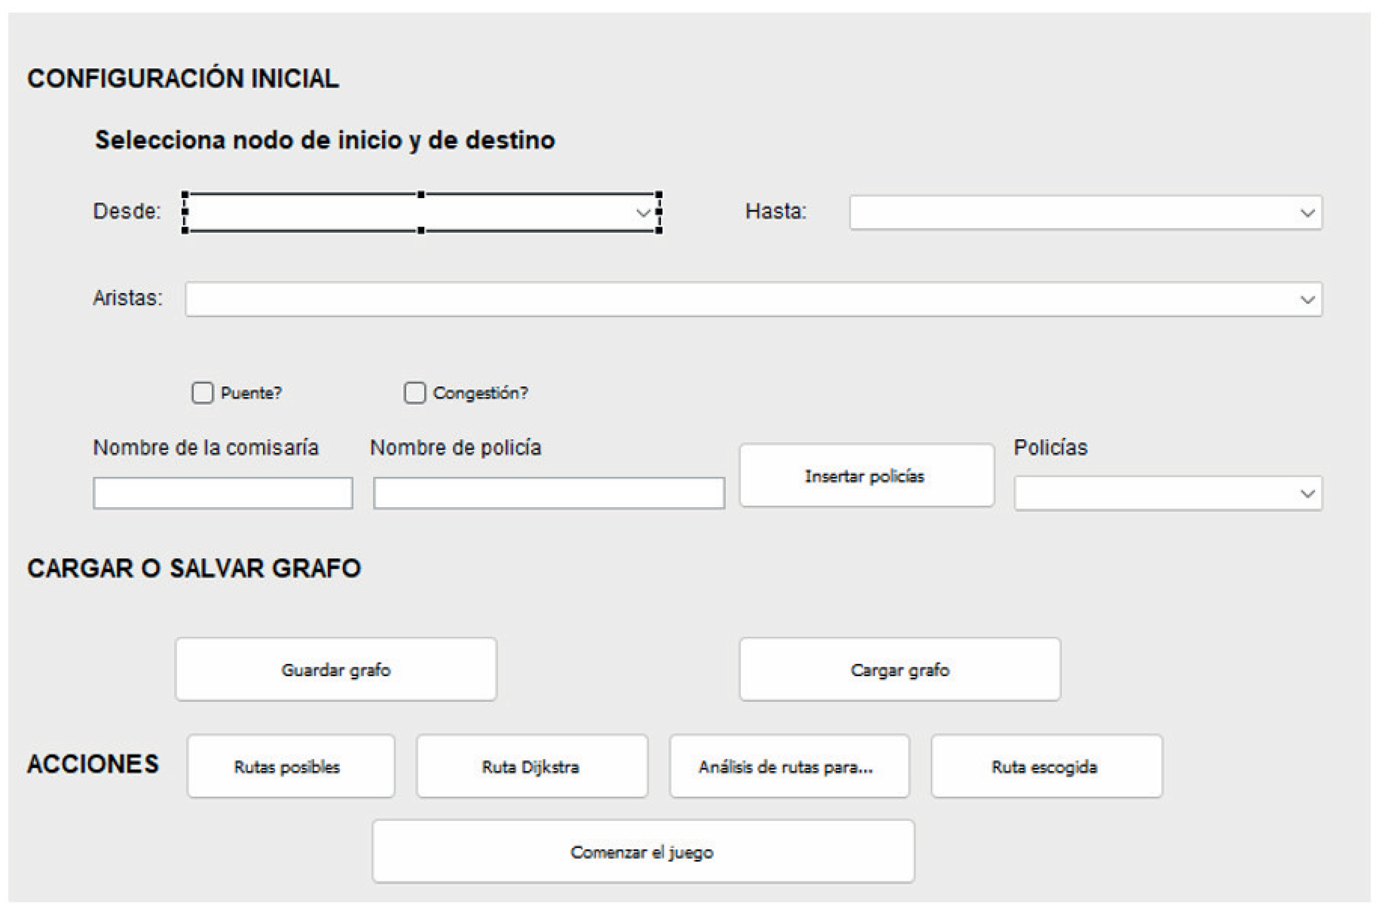The height and width of the screenshot is (919, 1382).
Task: Click the Cargar grafo button
Action: (x=900, y=669)
